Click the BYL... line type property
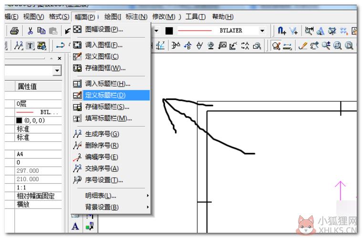362x238 pixels. (39, 112)
